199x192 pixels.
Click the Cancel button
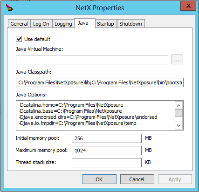click(137, 179)
